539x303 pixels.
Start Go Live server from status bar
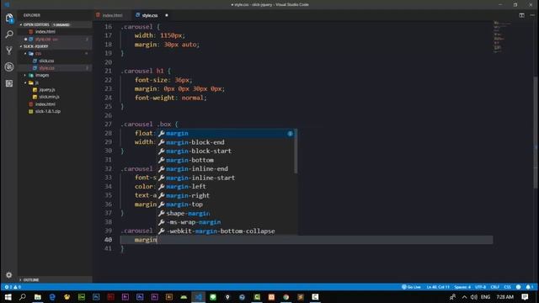(x=411, y=287)
